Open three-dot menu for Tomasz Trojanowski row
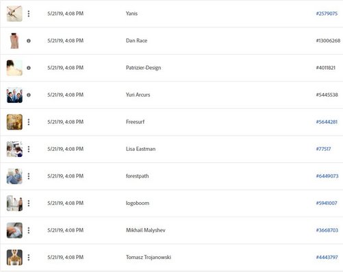Viewport: 343px width, 272px height. (29, 258)
